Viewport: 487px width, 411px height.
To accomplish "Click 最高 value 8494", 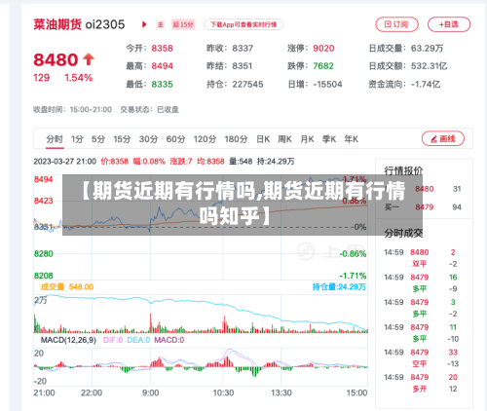I will pyautogui.click(x=162, y=66).
